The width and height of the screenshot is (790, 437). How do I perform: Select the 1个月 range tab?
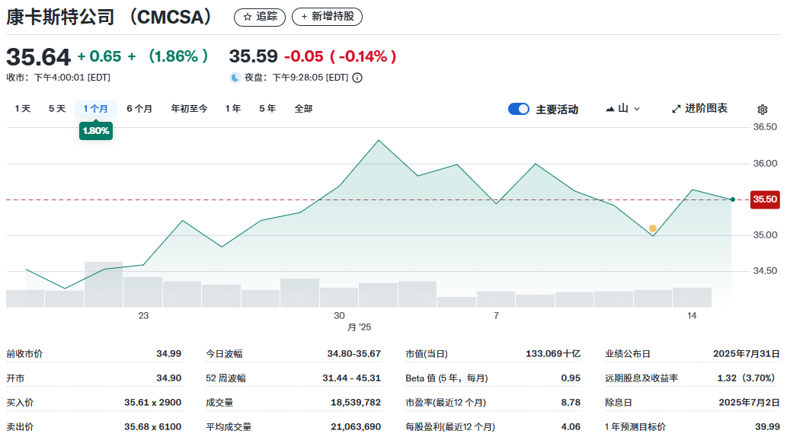coord(96,109)
